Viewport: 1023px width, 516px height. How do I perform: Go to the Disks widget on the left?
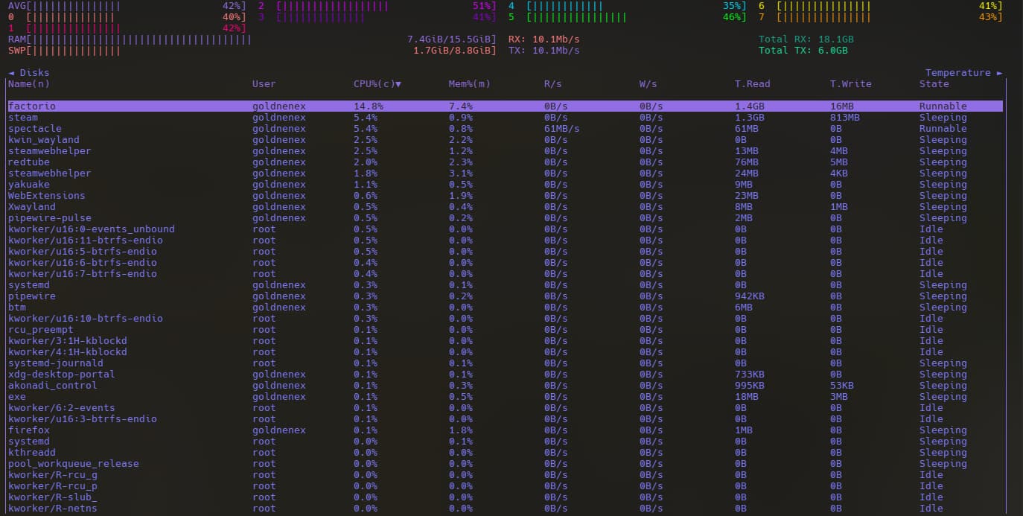[x=29, y=73]
